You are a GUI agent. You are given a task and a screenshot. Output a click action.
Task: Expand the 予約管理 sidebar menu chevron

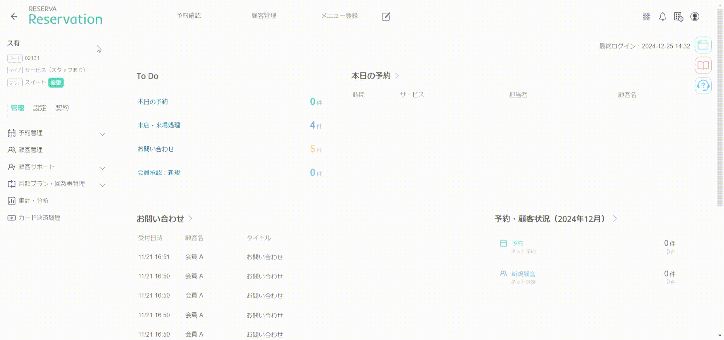pyautogui.click(x=102, y=134)
